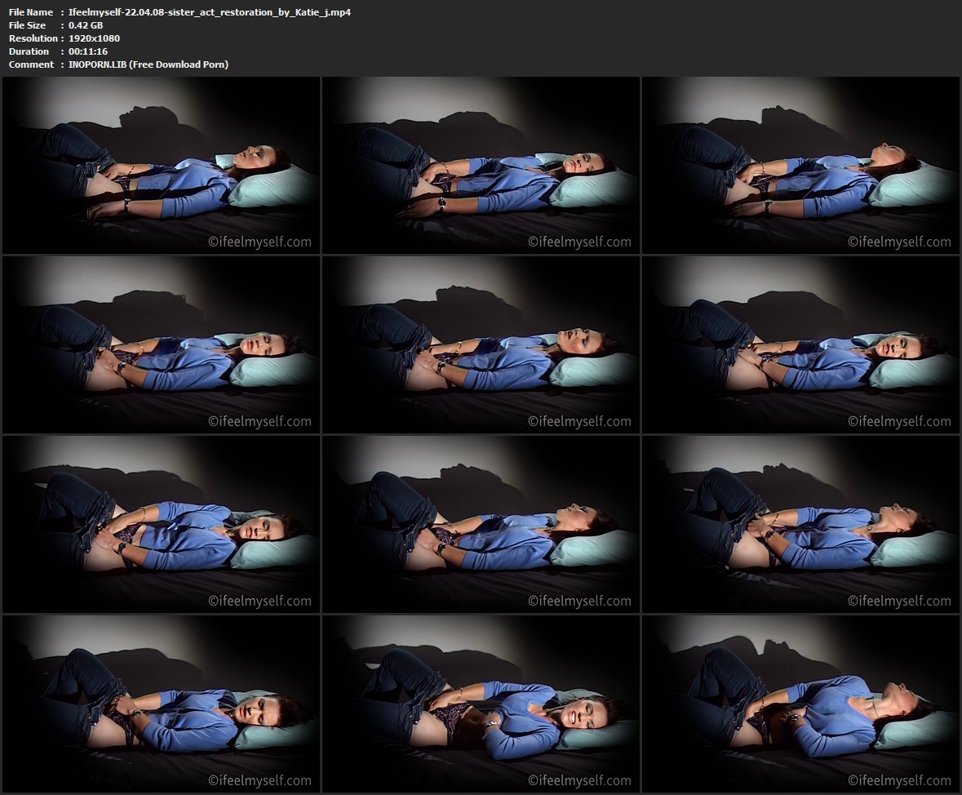Open the third row's right thumbnail
The image size is (962, 795).
point(800,524)
